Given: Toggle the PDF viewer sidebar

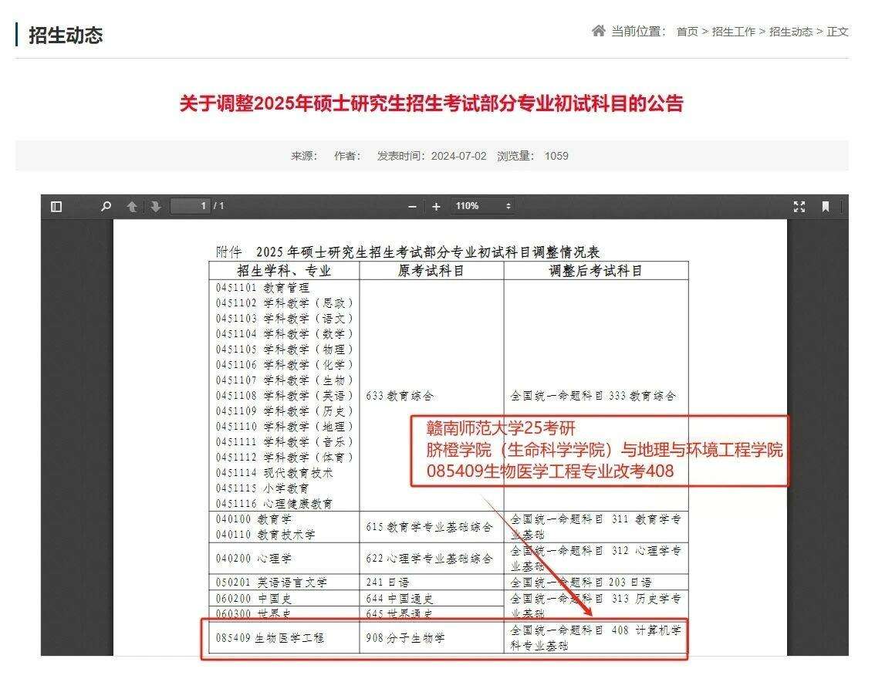Looking at the screenshot, I should (x=56, y=207).
